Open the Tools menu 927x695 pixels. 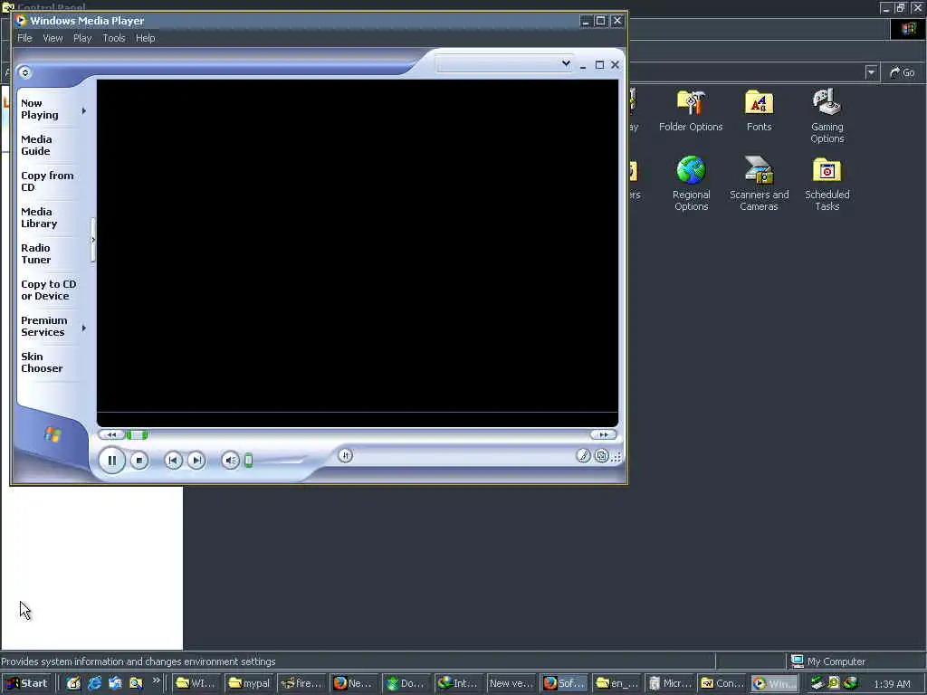point(113,38)
